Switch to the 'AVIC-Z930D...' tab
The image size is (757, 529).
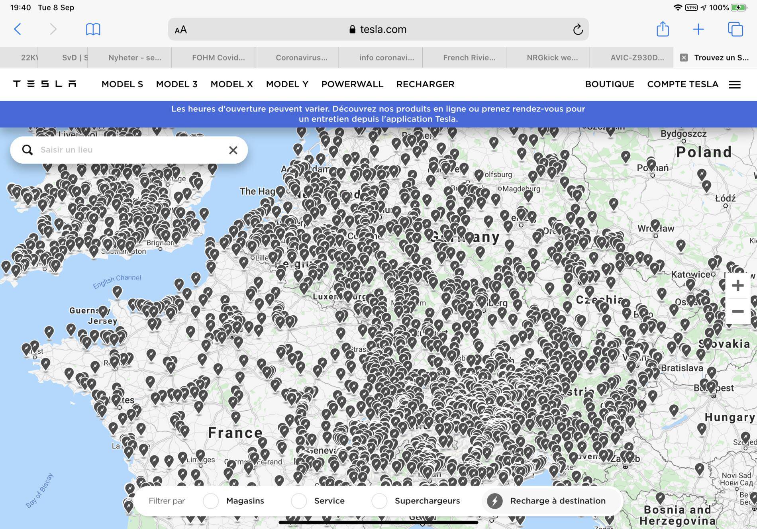(631, 57)
